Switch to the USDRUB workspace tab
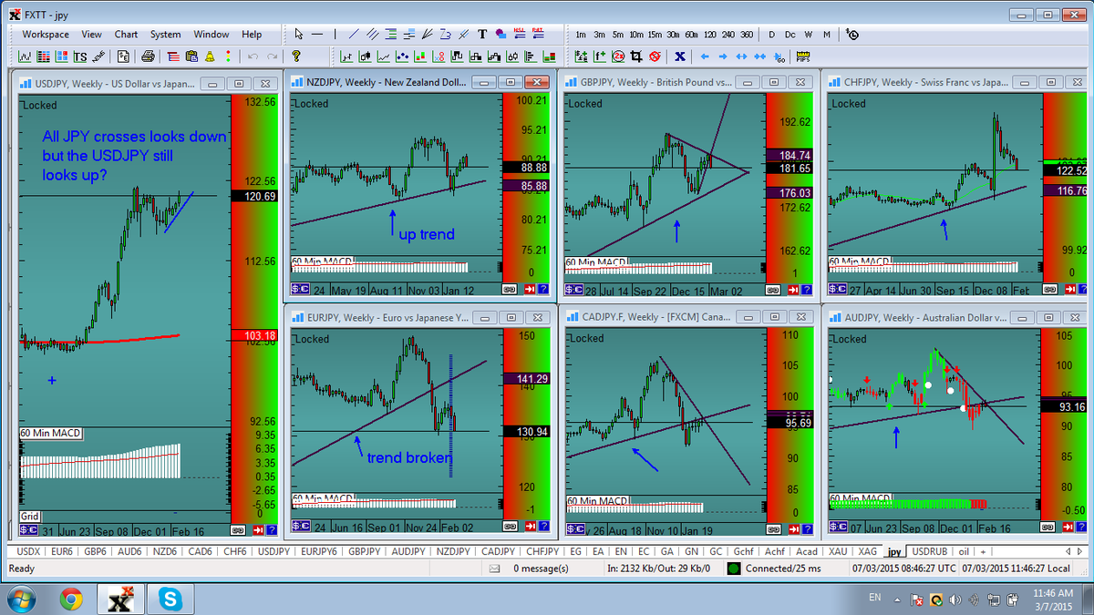The image size is (1094, 615). pyautogui.click(x=930, y=552)
